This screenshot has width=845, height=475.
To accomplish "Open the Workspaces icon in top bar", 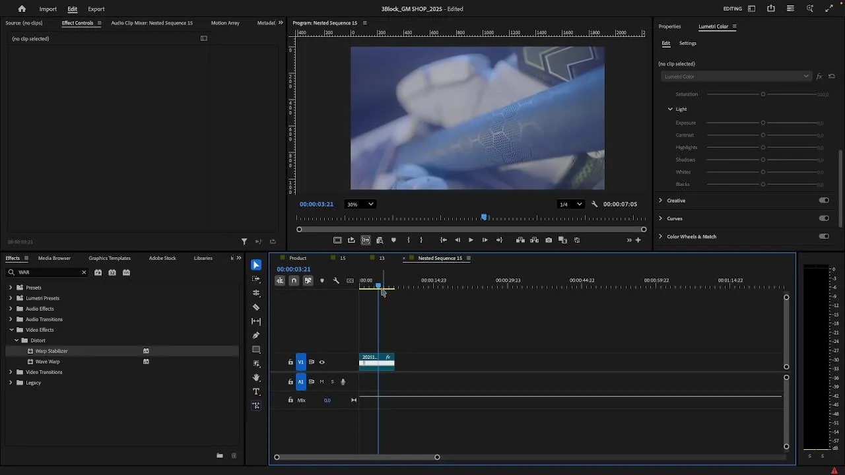I will tap(751, 9).
